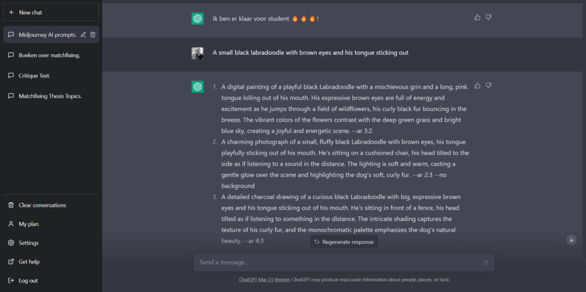Click the user avatar thumbnail
This screenshot has height=292, width=586.
click(x=197, y=53)
